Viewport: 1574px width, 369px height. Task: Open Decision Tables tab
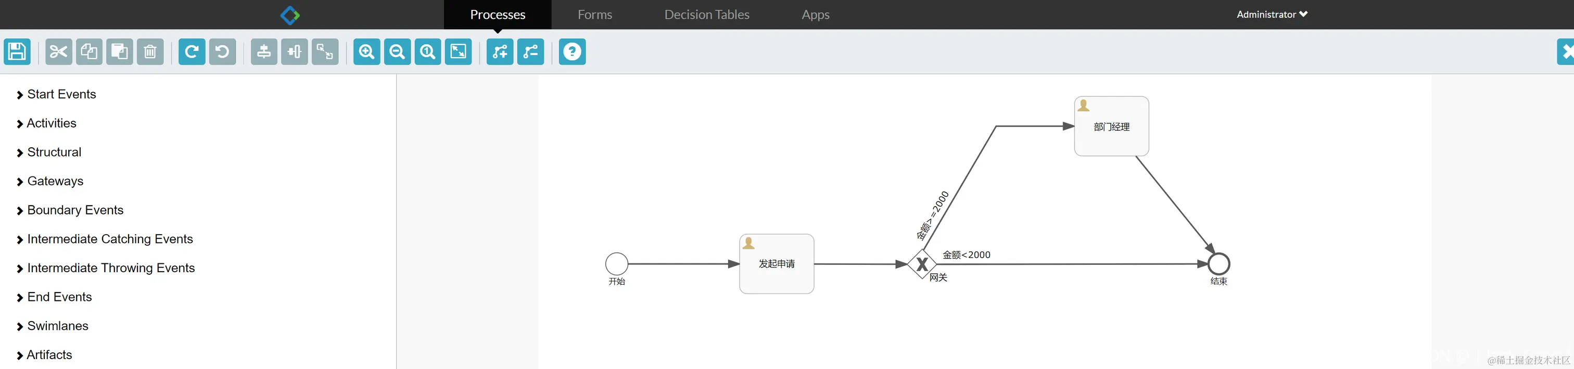pos(706,15)
